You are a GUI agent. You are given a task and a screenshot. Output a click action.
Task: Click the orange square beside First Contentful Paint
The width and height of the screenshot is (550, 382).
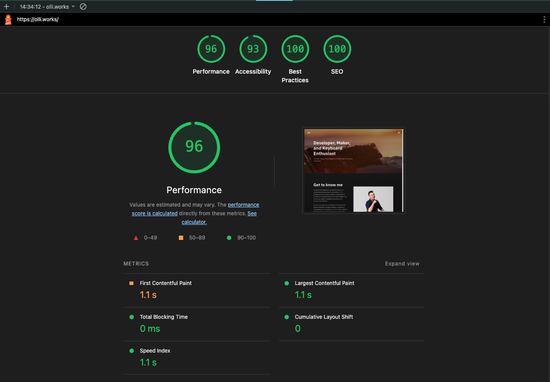point(131,283)
